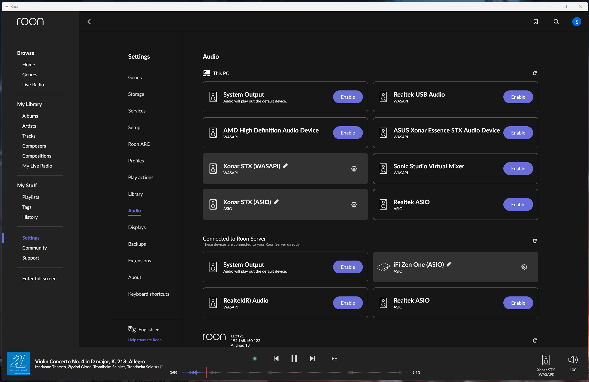This screenshot has width=589, height=382.
Task: Enable the ASUS Xonar Essence STX Audio Device
Action: click(x=518, y=133)
